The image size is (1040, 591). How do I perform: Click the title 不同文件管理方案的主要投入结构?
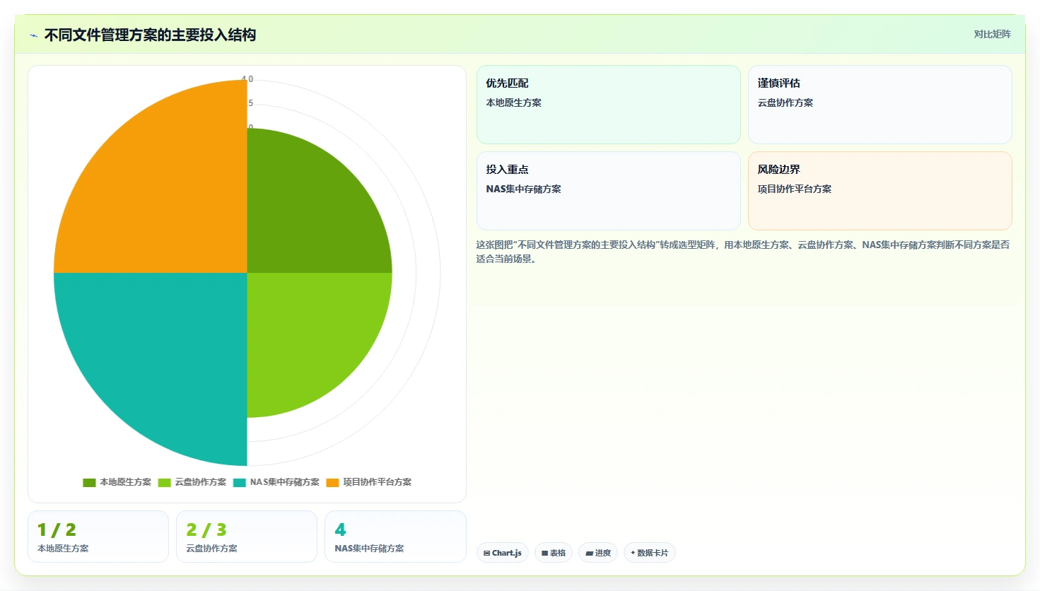tap(150, 35)
